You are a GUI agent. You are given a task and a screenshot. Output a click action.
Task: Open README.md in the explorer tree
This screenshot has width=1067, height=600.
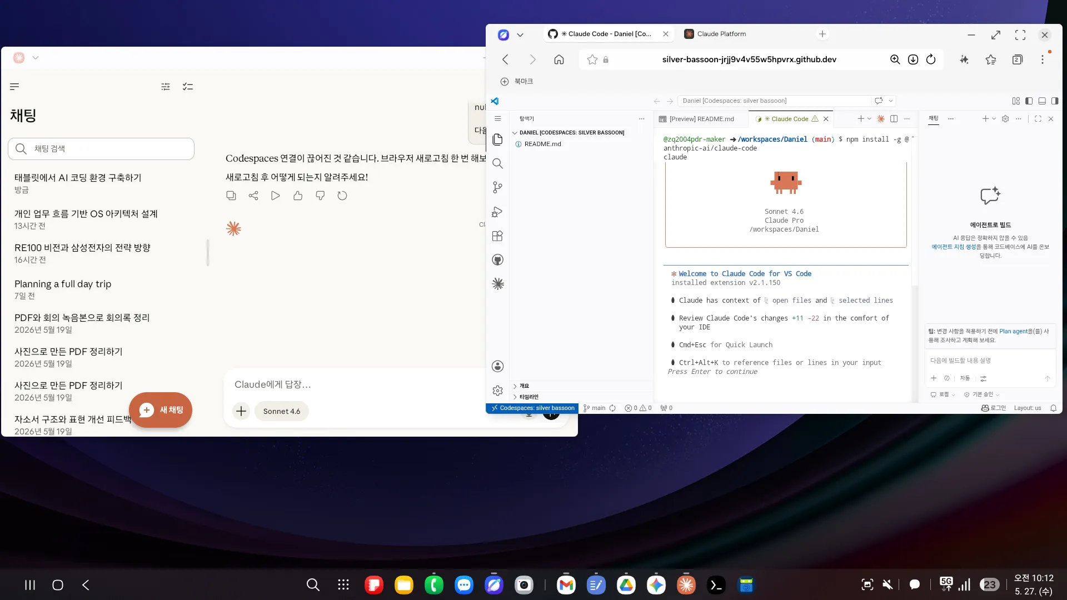[542, 144]
